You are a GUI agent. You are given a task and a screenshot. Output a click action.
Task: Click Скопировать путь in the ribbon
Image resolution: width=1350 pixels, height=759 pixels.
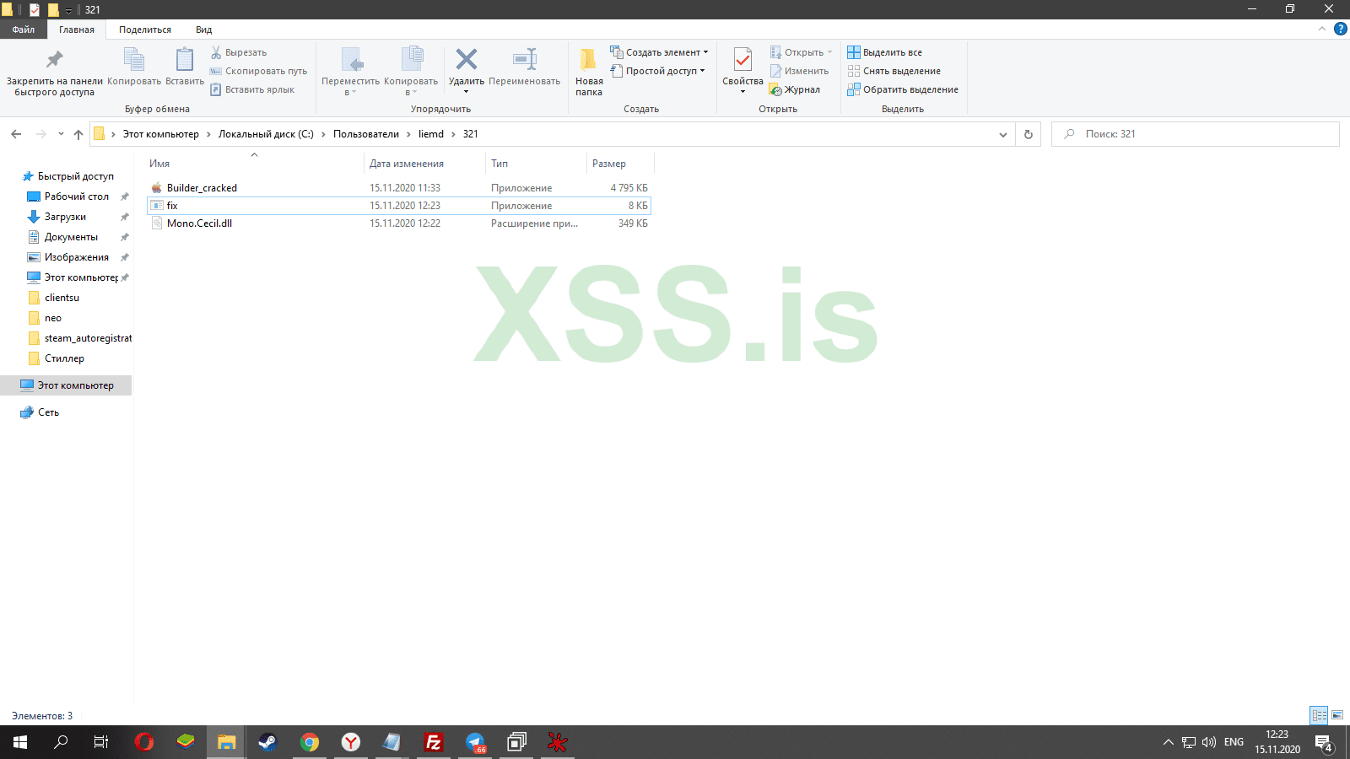point(258,71)
